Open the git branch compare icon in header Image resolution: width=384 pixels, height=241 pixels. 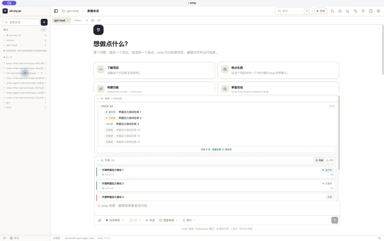[332, 11]
